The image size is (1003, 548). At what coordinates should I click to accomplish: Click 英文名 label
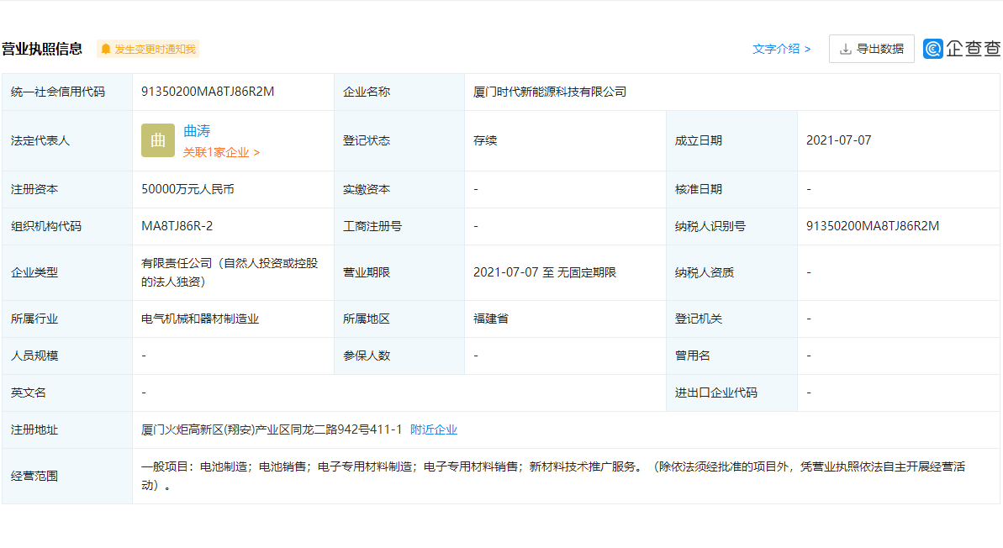28,393
